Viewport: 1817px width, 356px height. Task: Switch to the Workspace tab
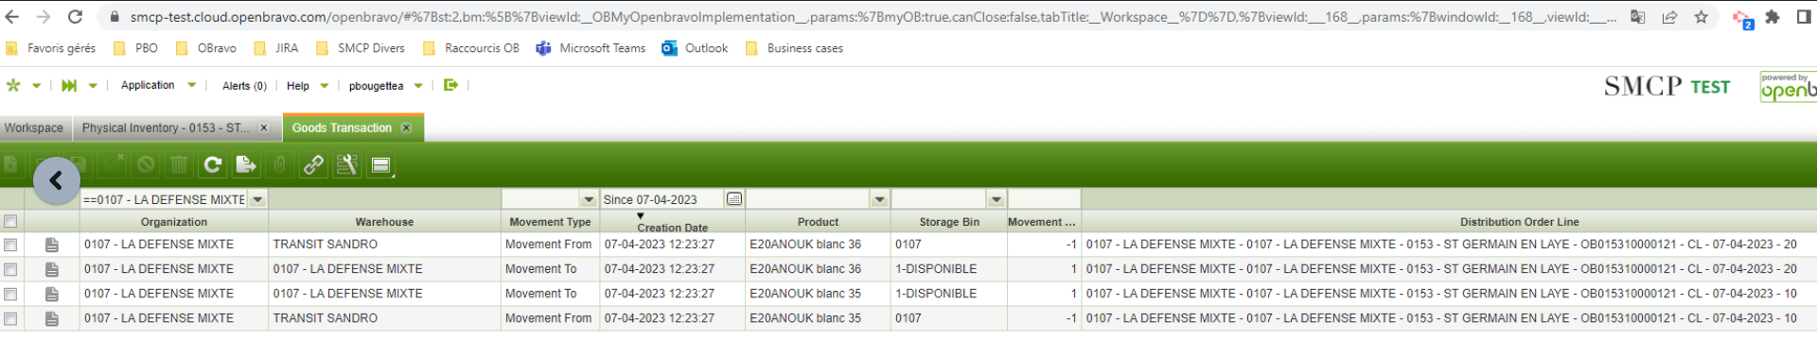tap(34, 128)
